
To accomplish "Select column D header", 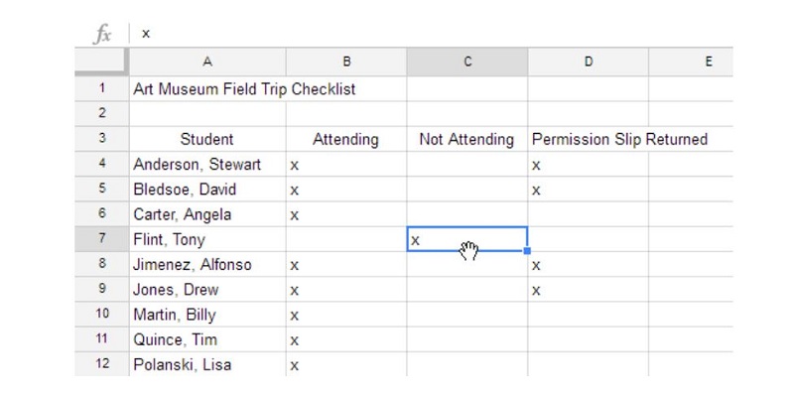I will point(588,62).
